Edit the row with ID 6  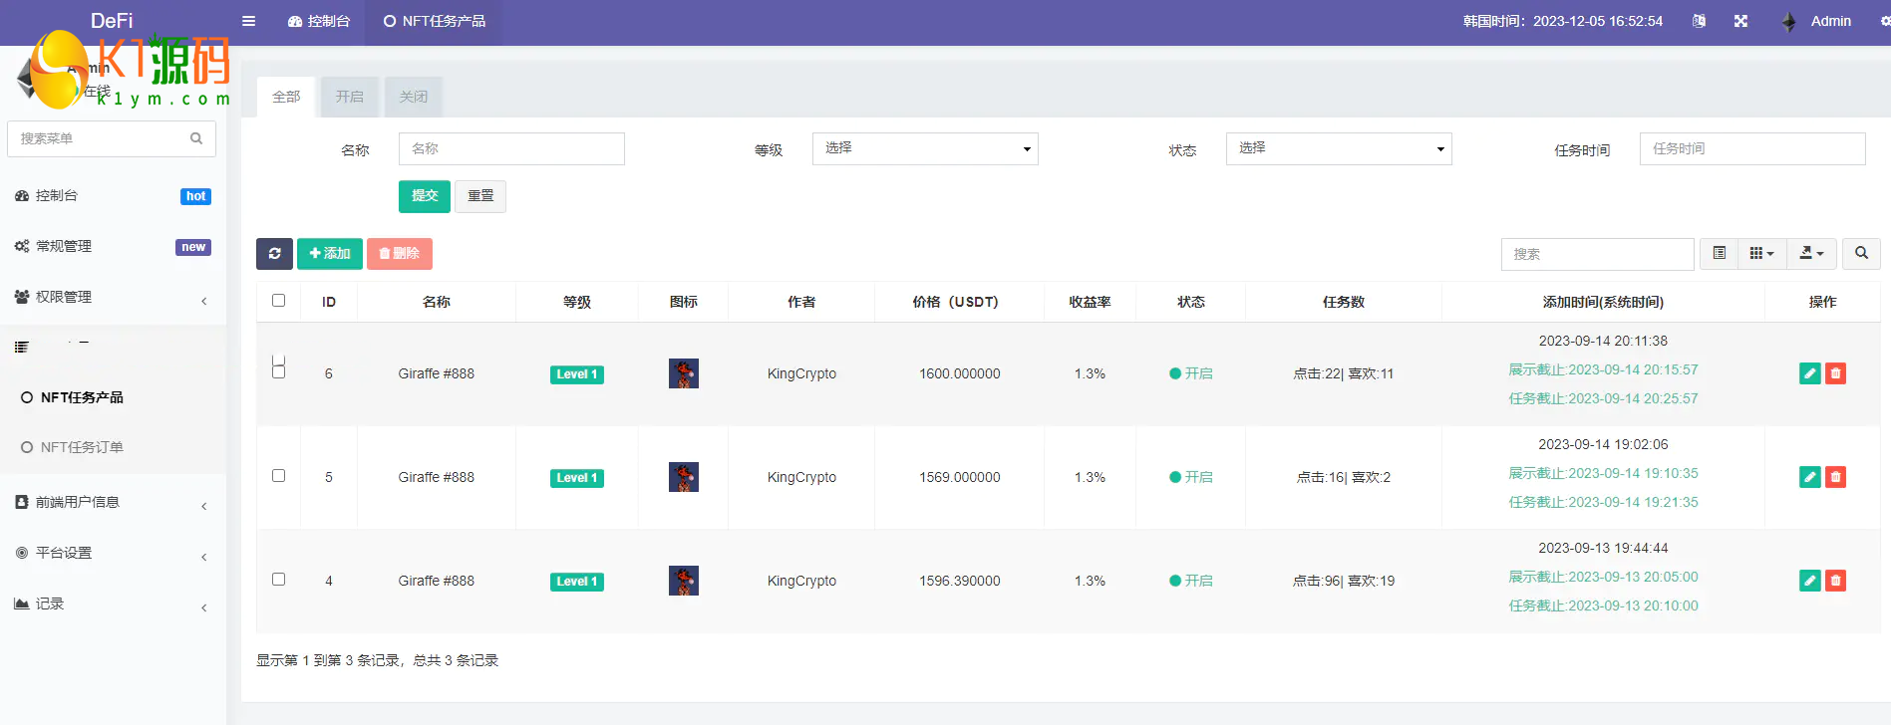(x=1809, y=373)
